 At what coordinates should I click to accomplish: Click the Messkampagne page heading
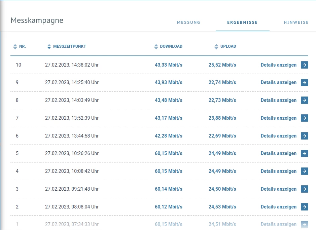pos(37,21)
